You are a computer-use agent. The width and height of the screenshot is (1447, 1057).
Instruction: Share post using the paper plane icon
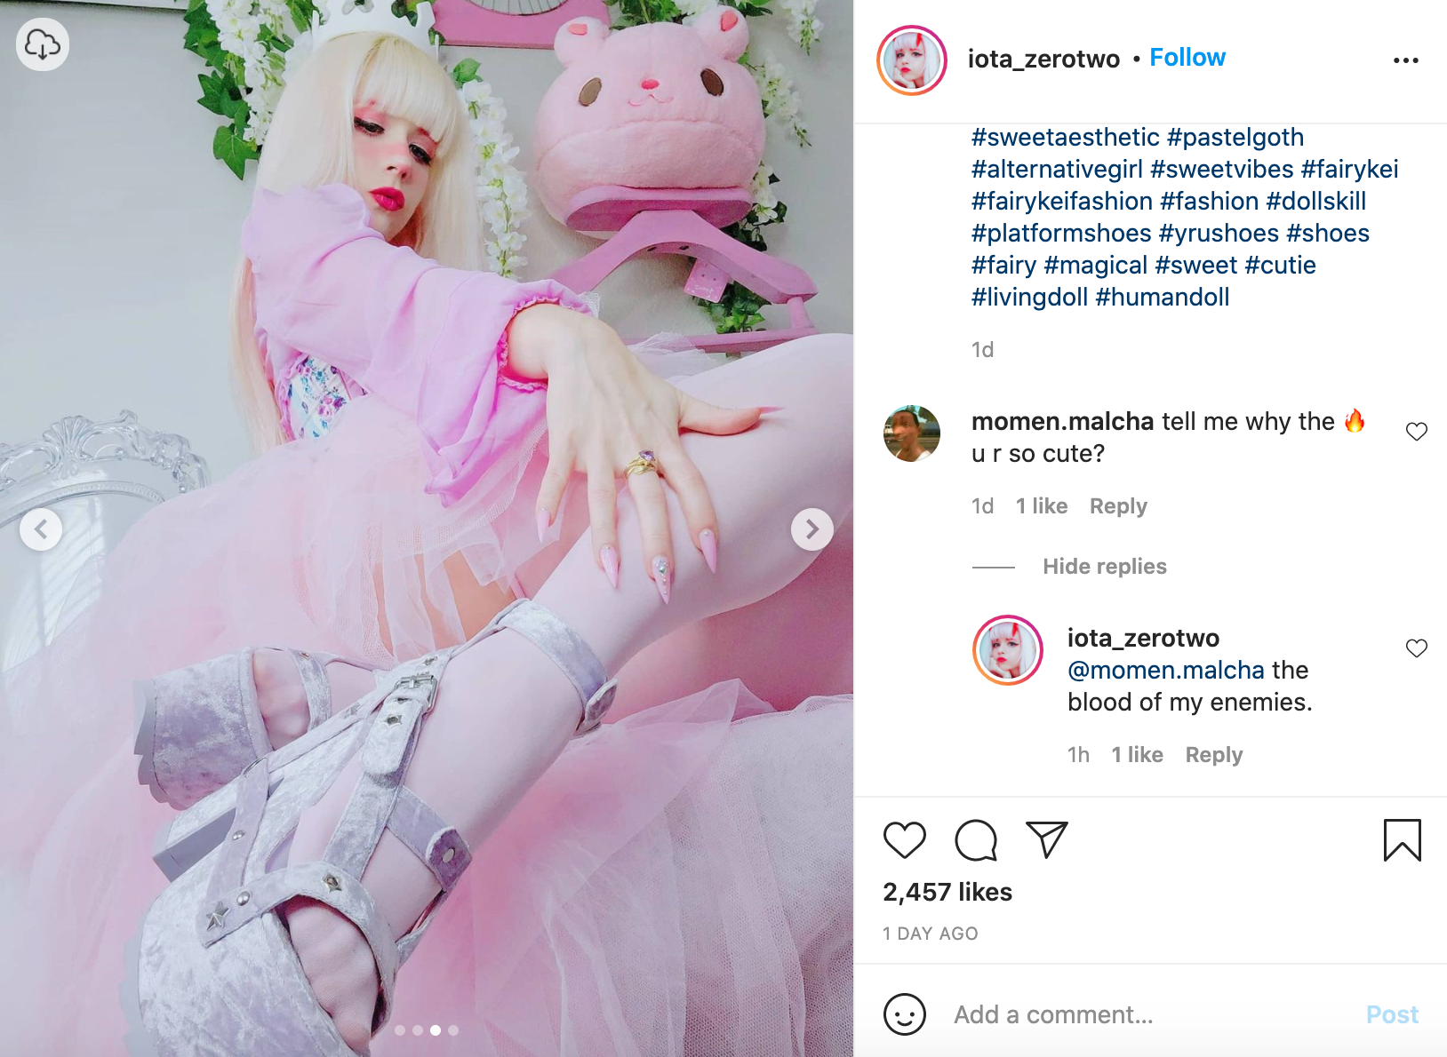(1046, 839)
